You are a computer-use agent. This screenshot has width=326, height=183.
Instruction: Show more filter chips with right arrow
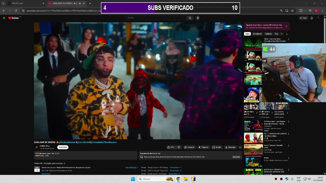click(x=287, y=34)
